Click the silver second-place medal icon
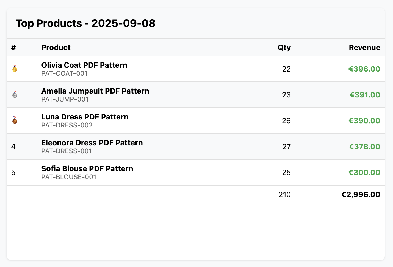 pyautogui.click(x=15, y=94)
